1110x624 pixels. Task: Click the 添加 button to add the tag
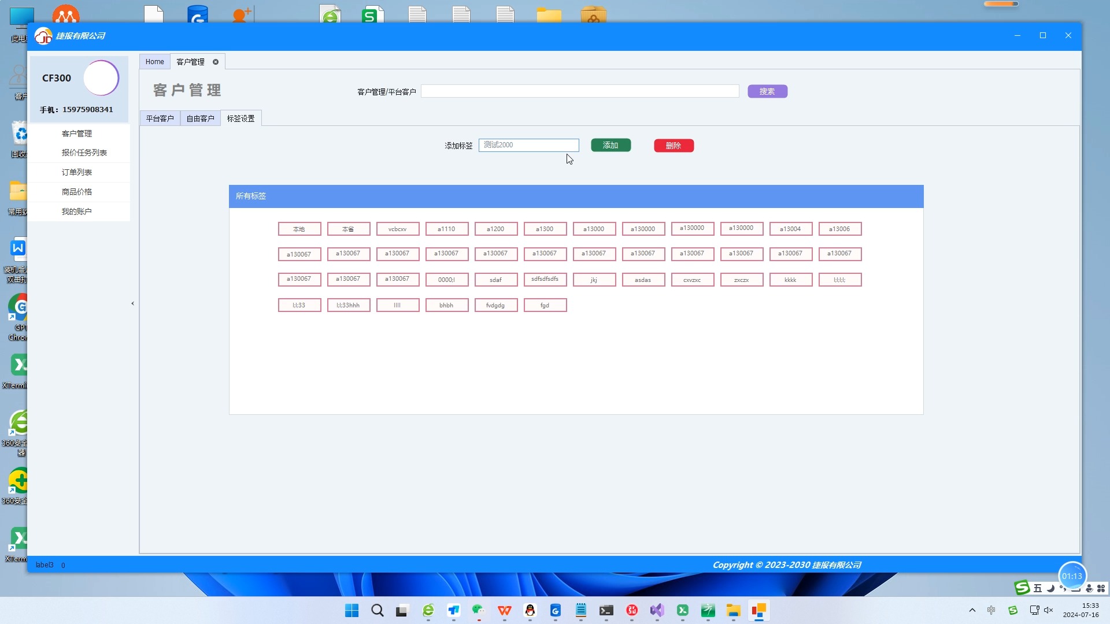point(610,145)
